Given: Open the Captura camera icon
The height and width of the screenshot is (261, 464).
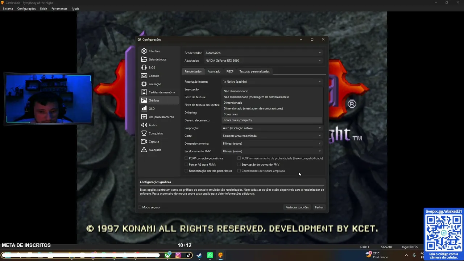Looking at the screenshot, I should pyautogui.click(x=144, y=141).
